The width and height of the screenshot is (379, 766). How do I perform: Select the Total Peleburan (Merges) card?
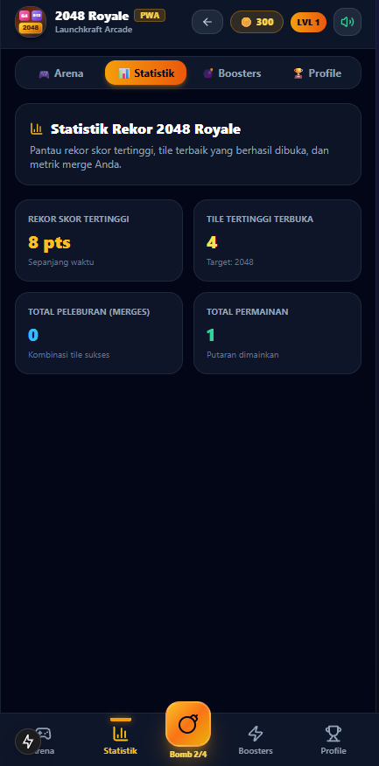99,333
